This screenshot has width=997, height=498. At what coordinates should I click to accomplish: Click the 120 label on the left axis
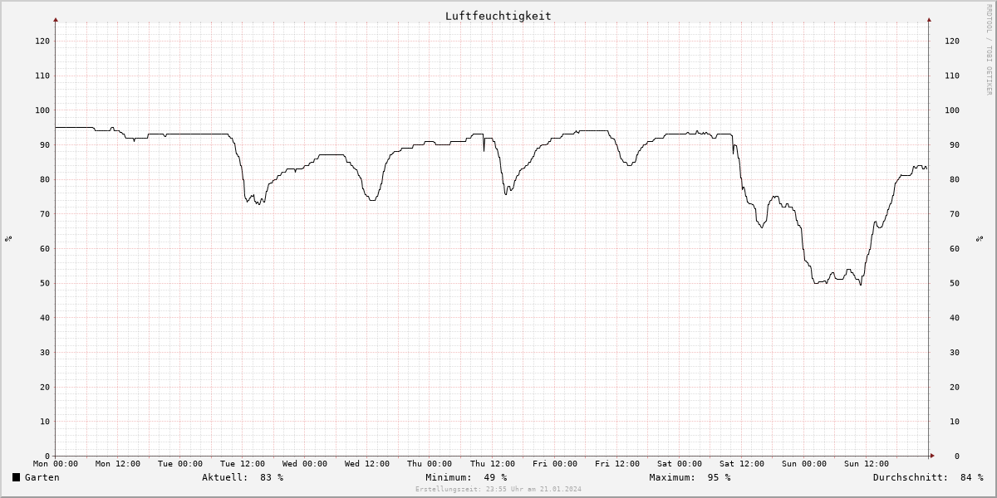[43, 41]
